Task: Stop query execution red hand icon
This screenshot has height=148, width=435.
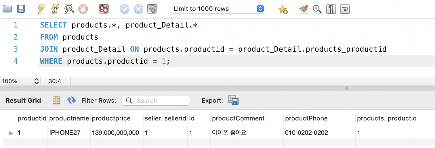Action: pyautogui.click(x=83, y=9)
